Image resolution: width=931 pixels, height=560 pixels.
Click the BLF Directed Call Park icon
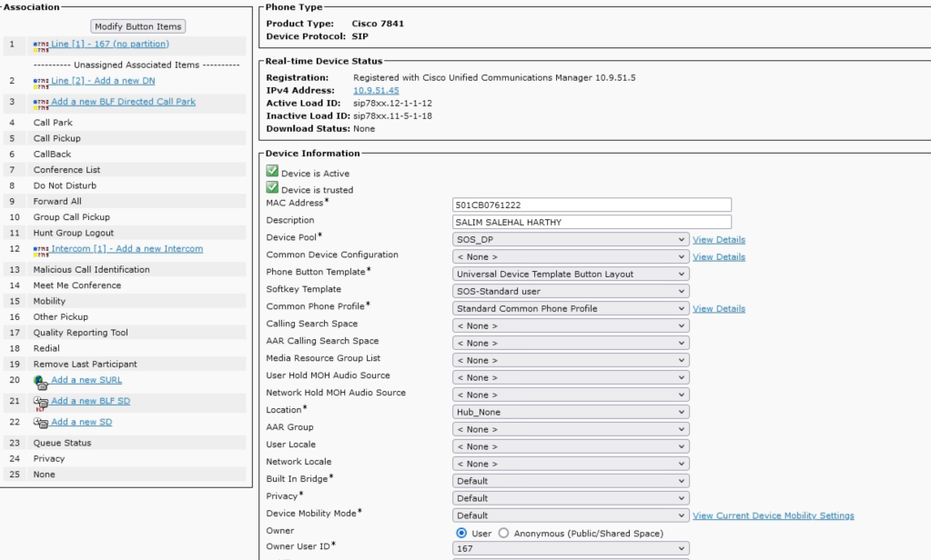[x=41, y=103]
